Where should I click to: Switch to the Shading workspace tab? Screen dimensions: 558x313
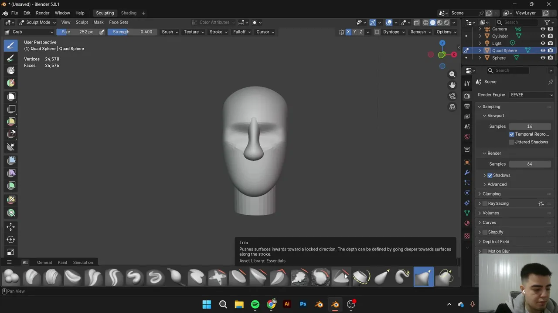[x=129, y=13]
